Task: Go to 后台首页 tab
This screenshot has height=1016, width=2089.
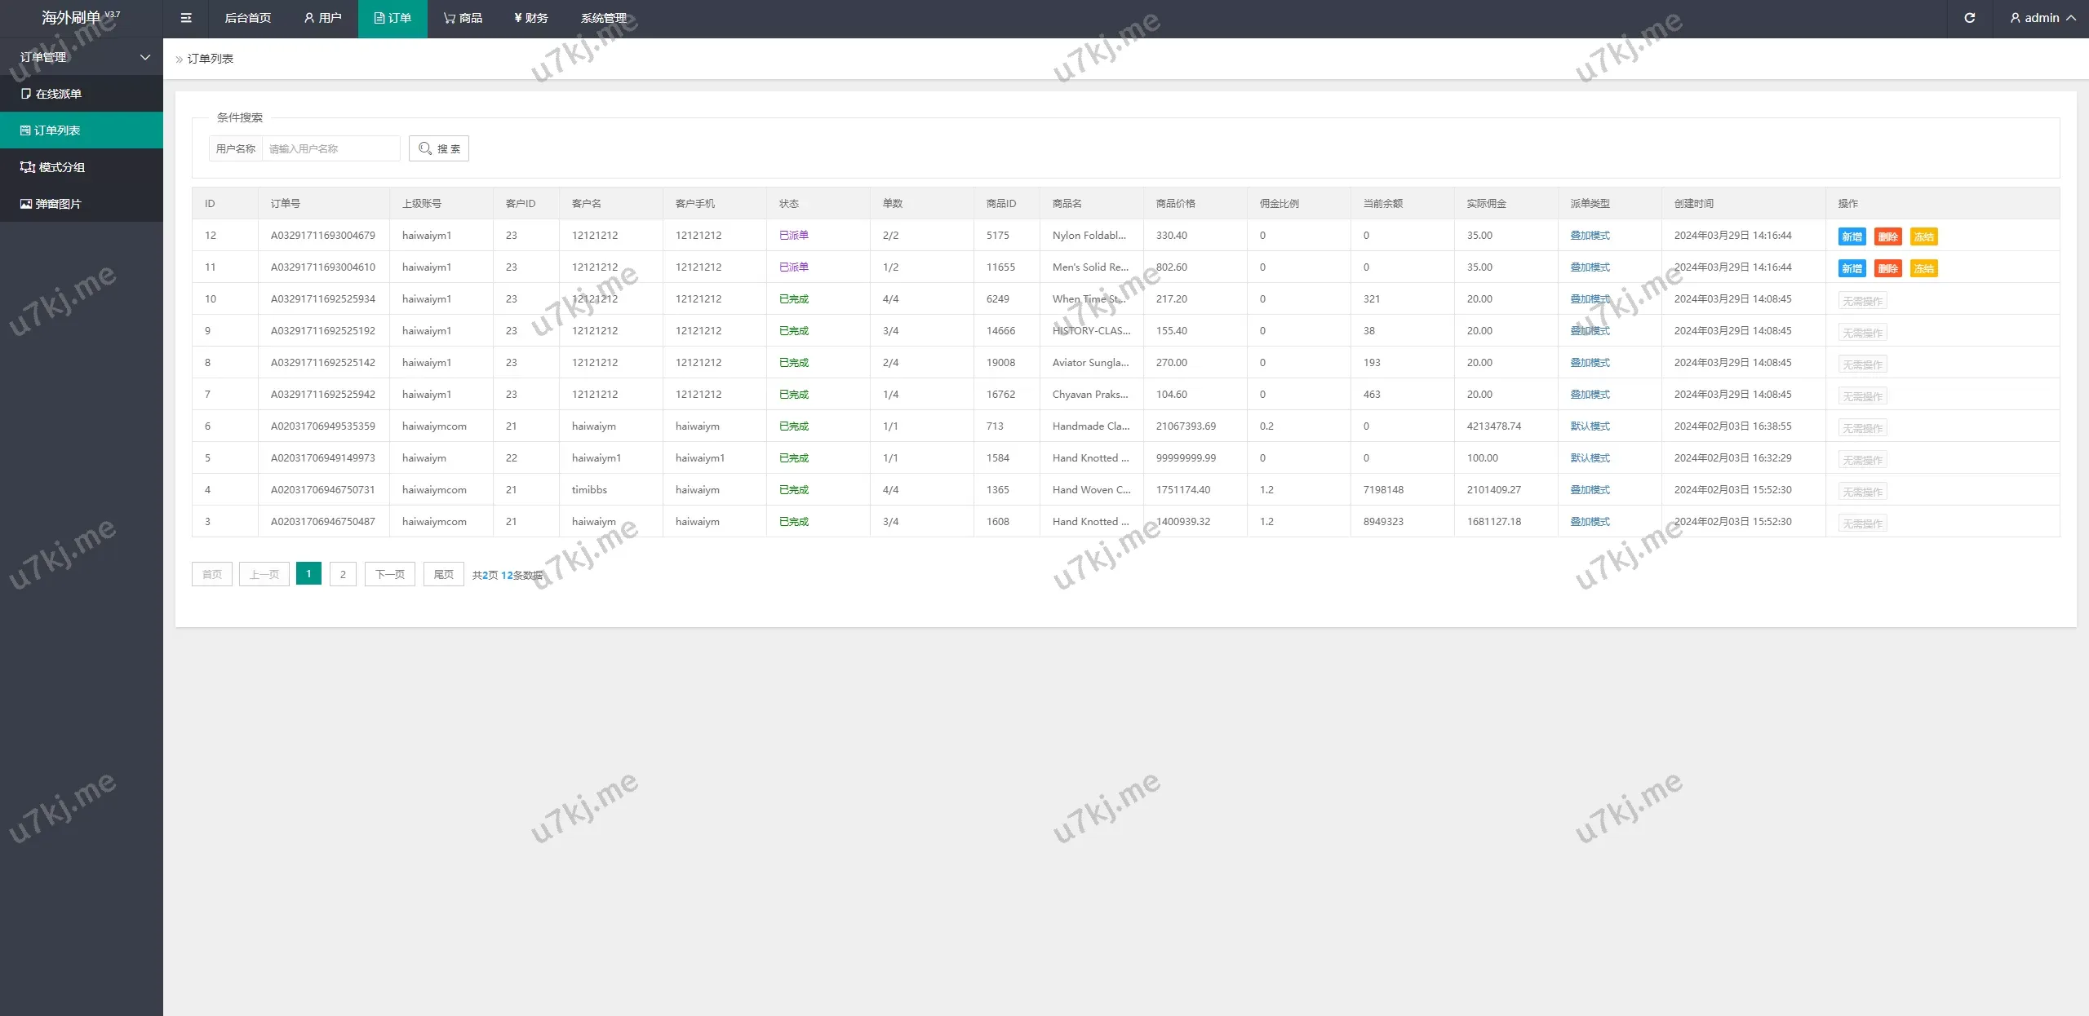Action: click(x=247, y=18)
